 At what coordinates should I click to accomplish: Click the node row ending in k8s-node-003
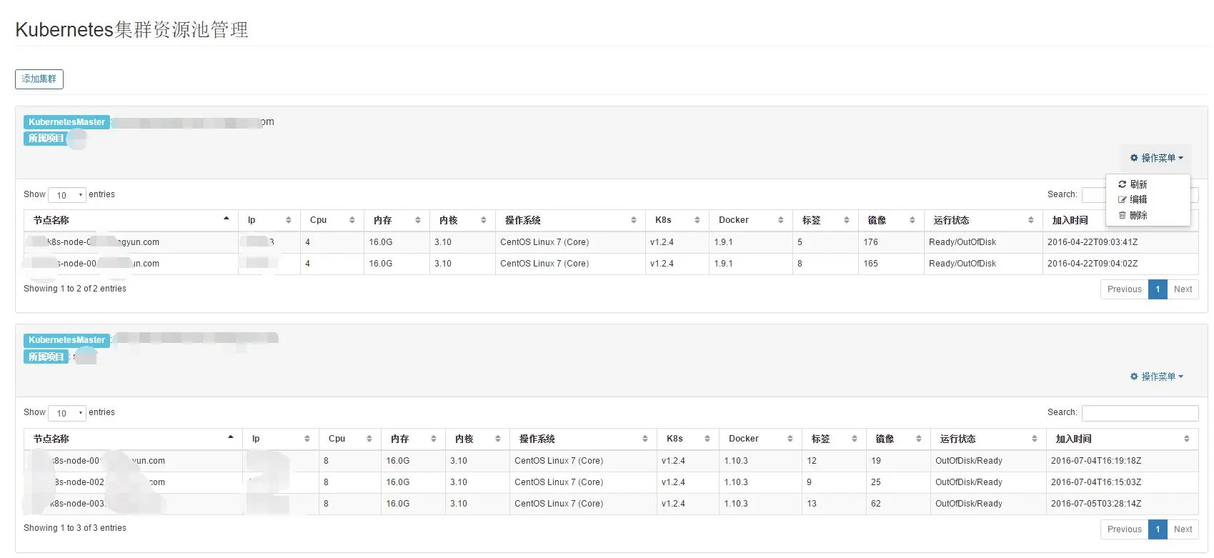(611, 504)
